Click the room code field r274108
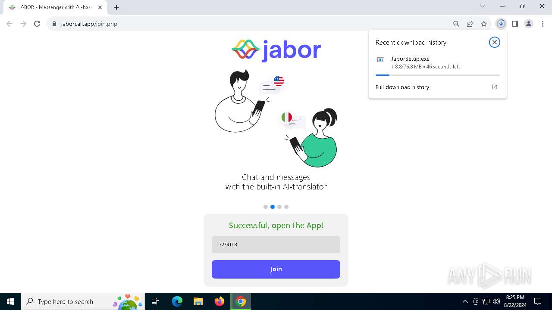Image resolution: width=552 pixels, height=310 pixels. [276, 245]
